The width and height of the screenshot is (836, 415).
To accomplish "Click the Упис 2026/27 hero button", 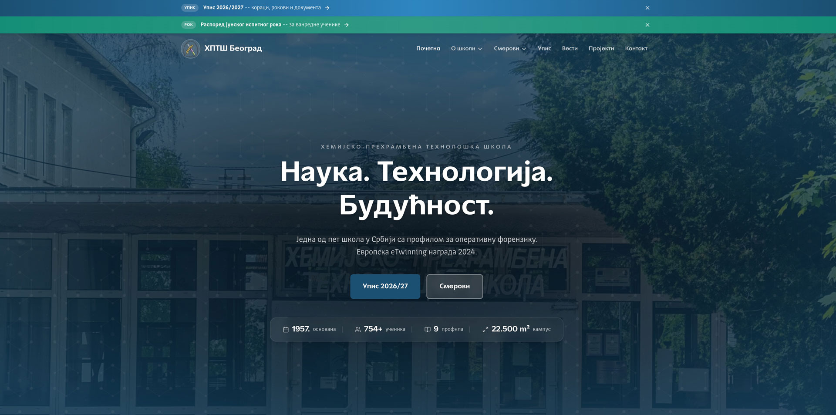I will click(385, 287).
